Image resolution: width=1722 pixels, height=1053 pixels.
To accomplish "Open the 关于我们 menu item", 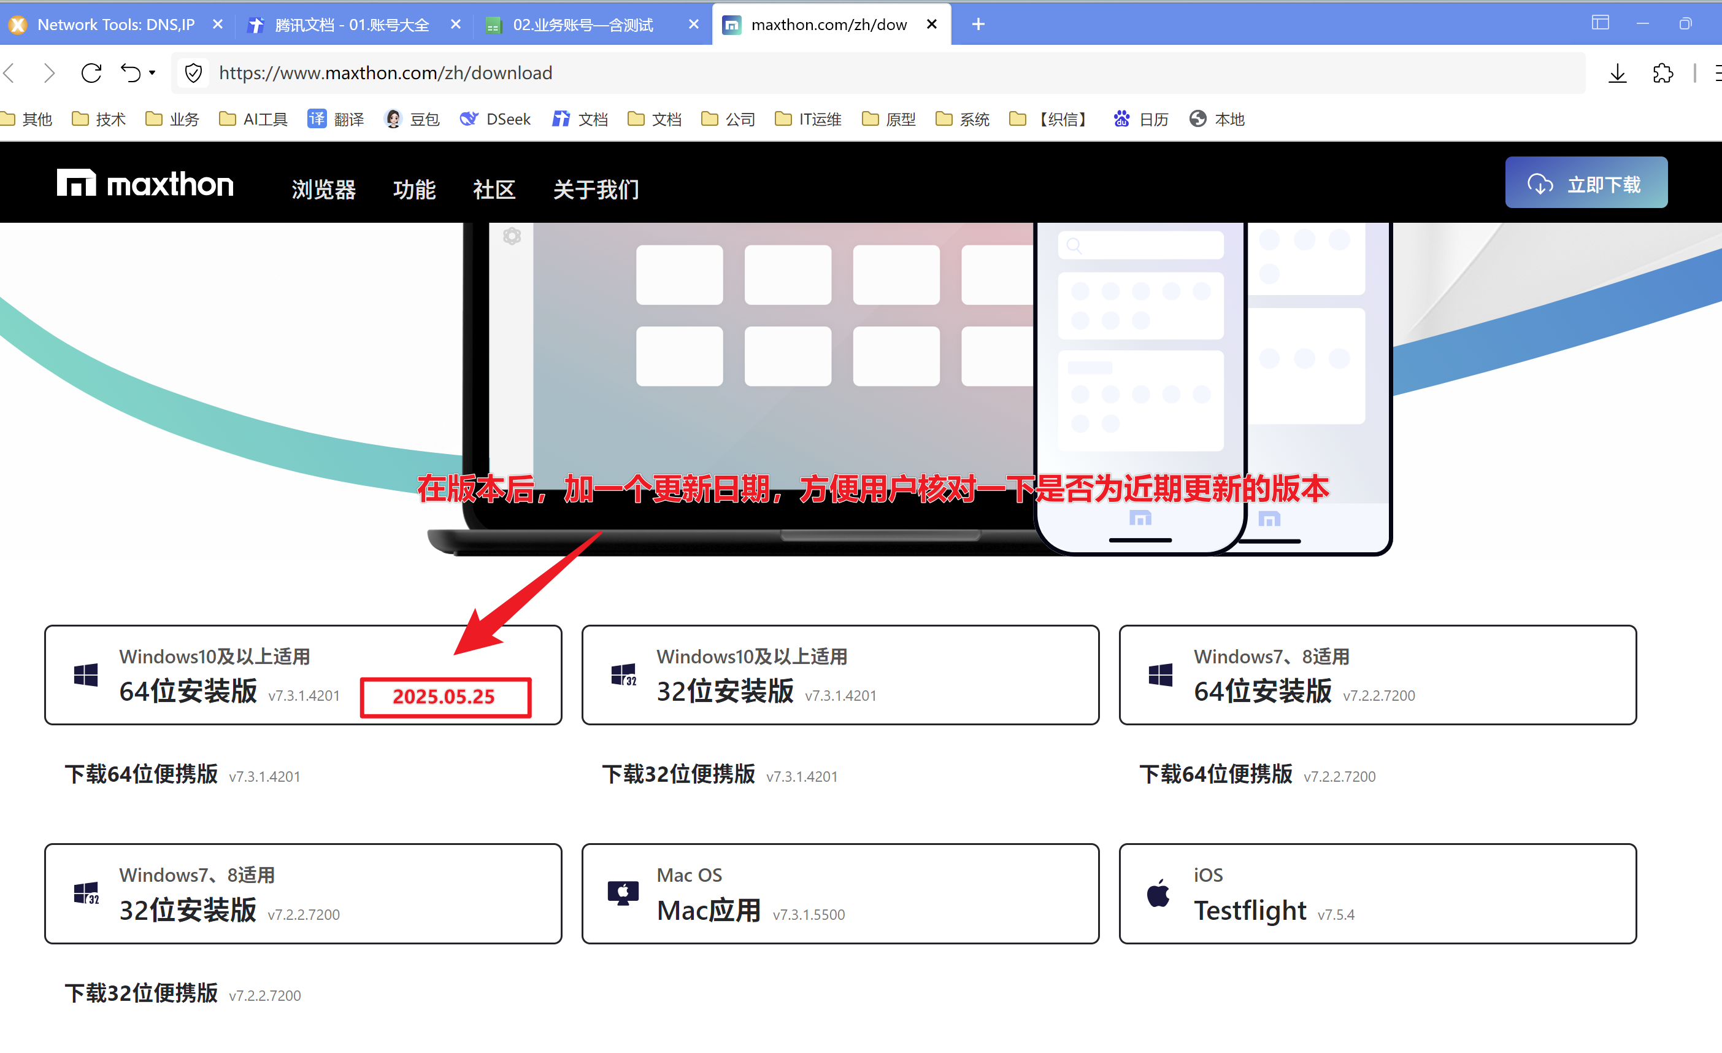I will (x=596, y=189).
